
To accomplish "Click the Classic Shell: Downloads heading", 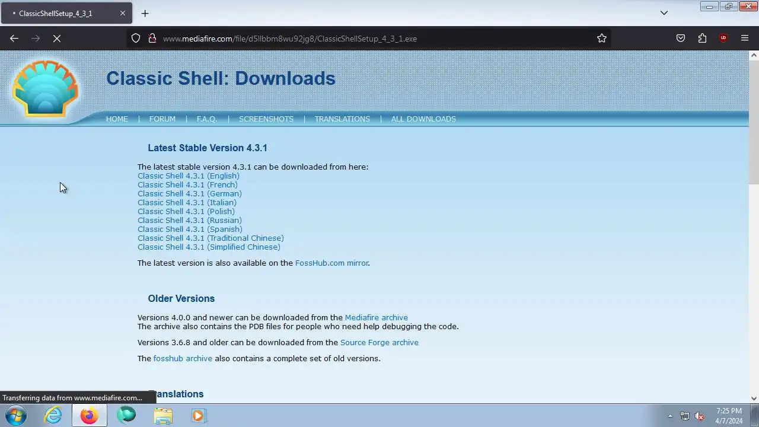I will point(221,78).
